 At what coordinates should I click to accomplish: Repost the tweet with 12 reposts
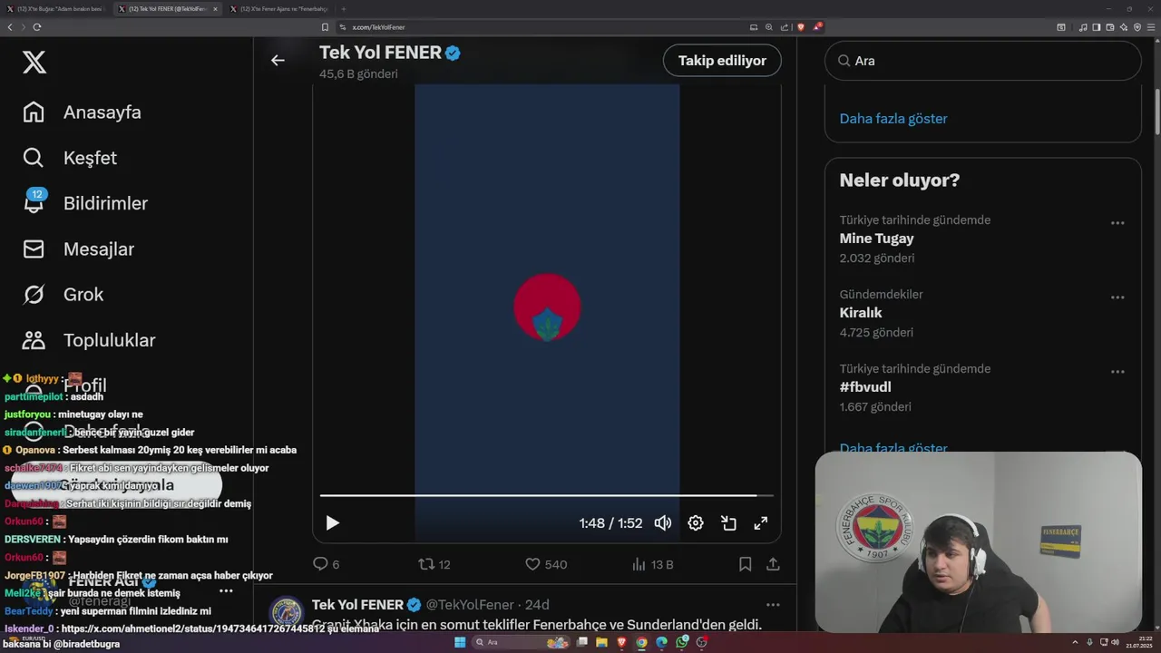[x=434, y=564]
